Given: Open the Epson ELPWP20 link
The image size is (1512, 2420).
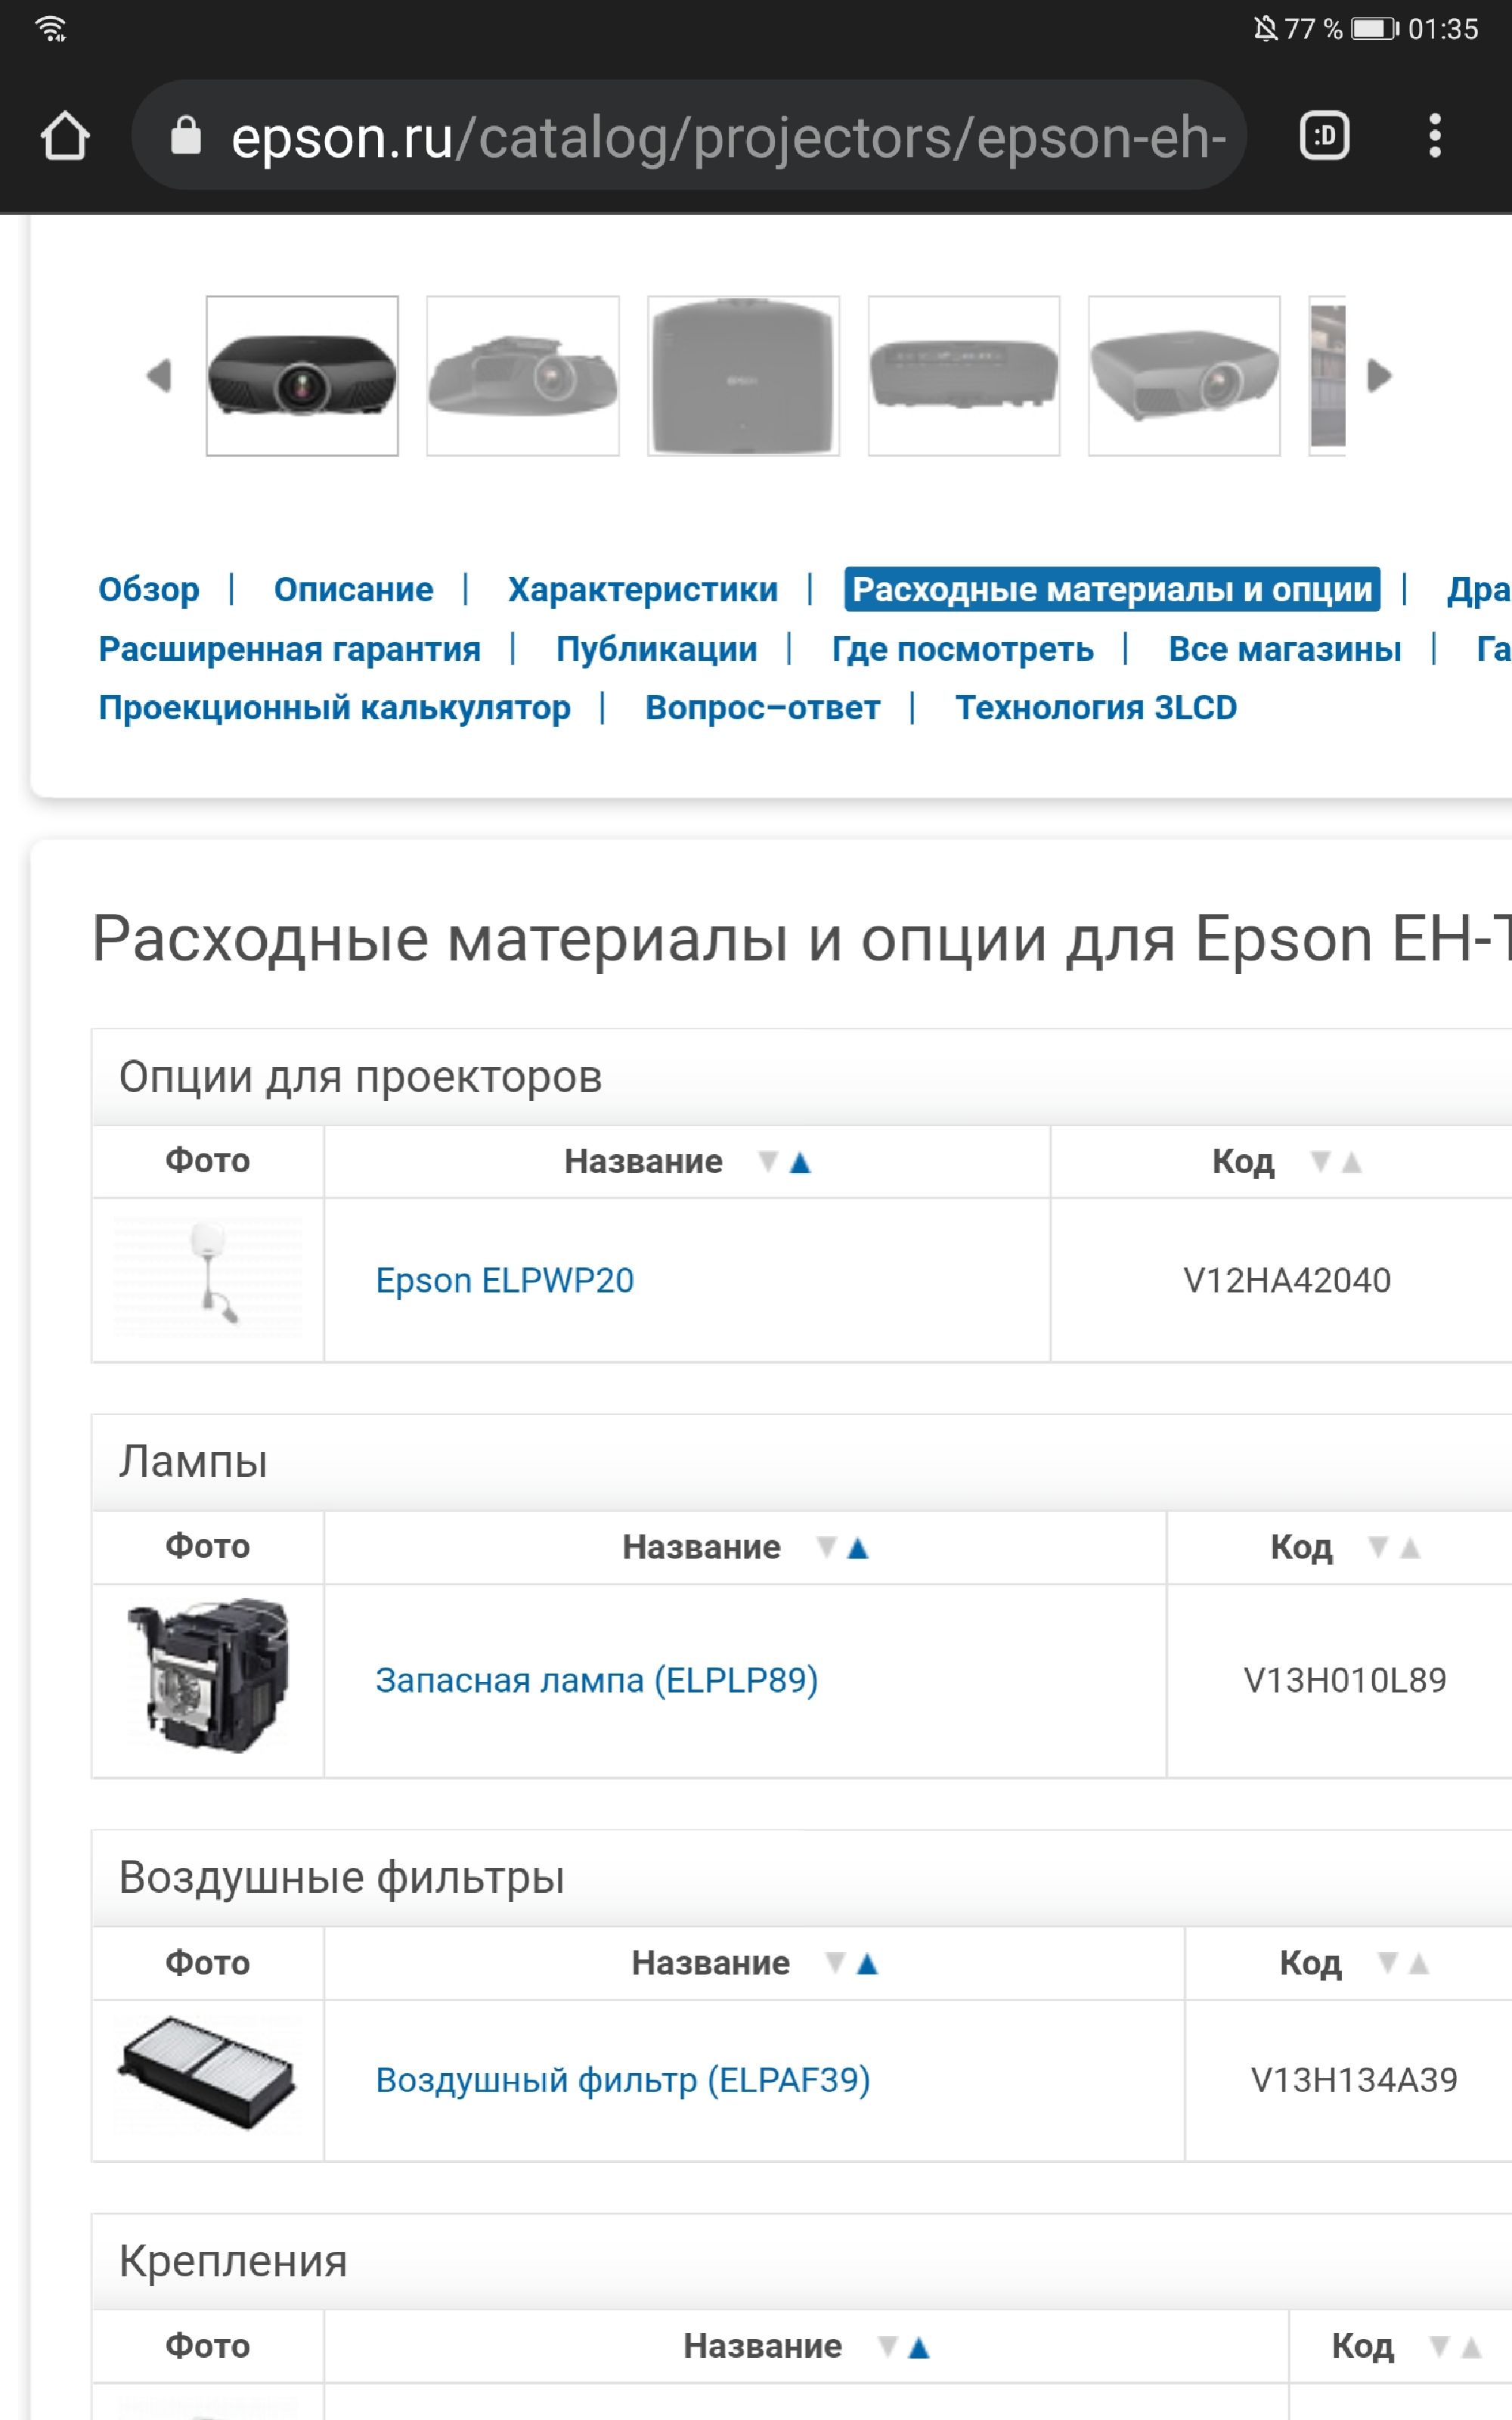Looking at the screenshot, I should point(504,1281).
